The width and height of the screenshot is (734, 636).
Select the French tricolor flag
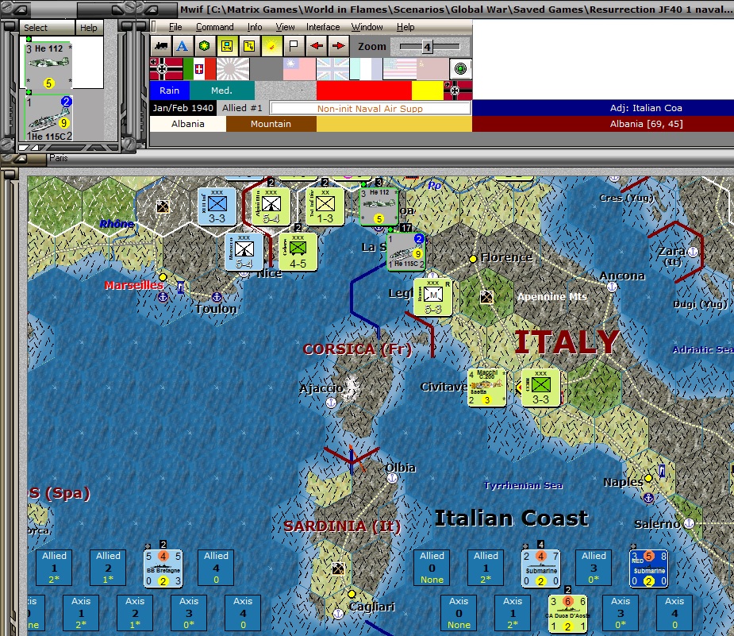click(x=366, y=69)
